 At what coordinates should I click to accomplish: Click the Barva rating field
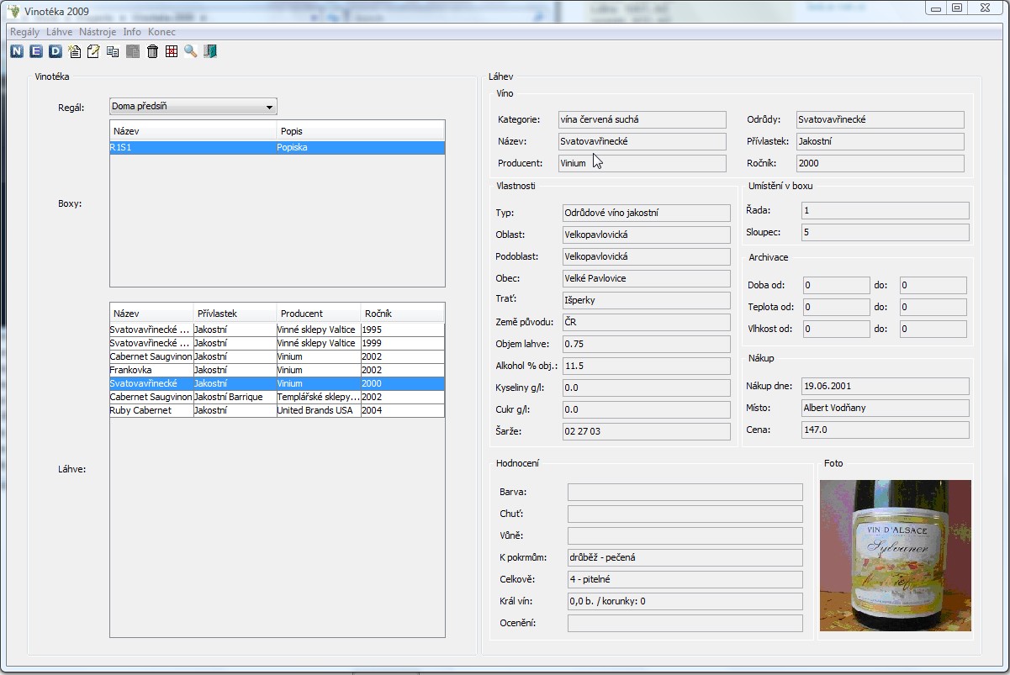685,492
